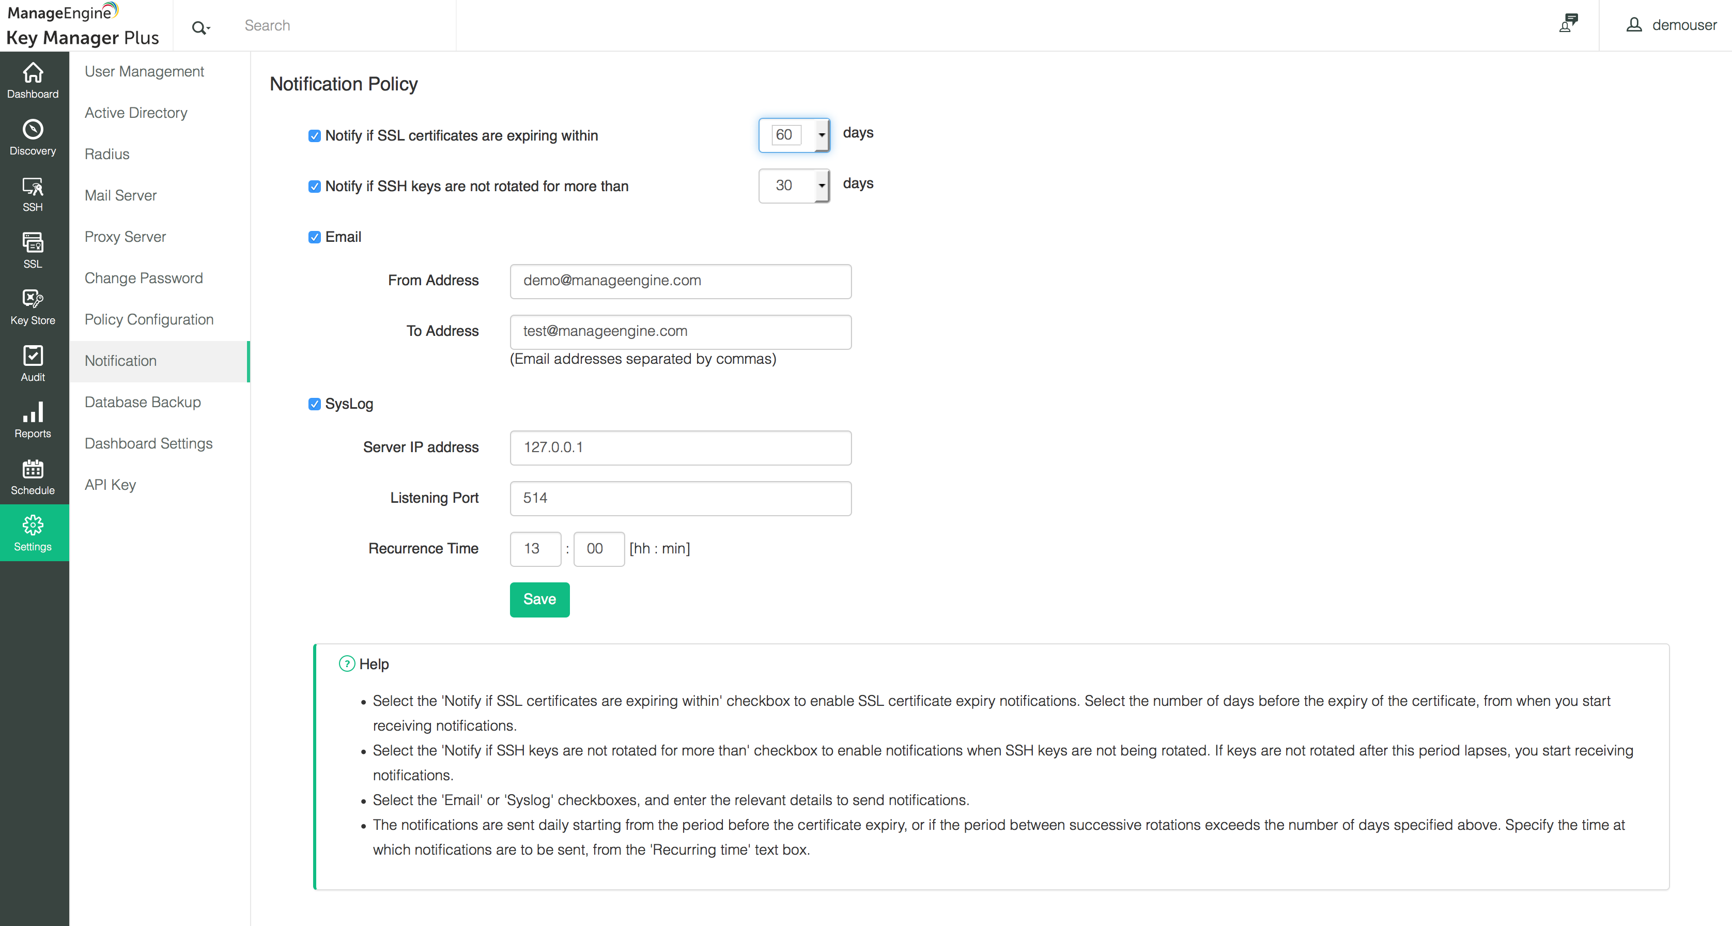Toggle the Email notification checkbox
Viewport: 1732px width, 926px height.
click(x=314, y=237)
